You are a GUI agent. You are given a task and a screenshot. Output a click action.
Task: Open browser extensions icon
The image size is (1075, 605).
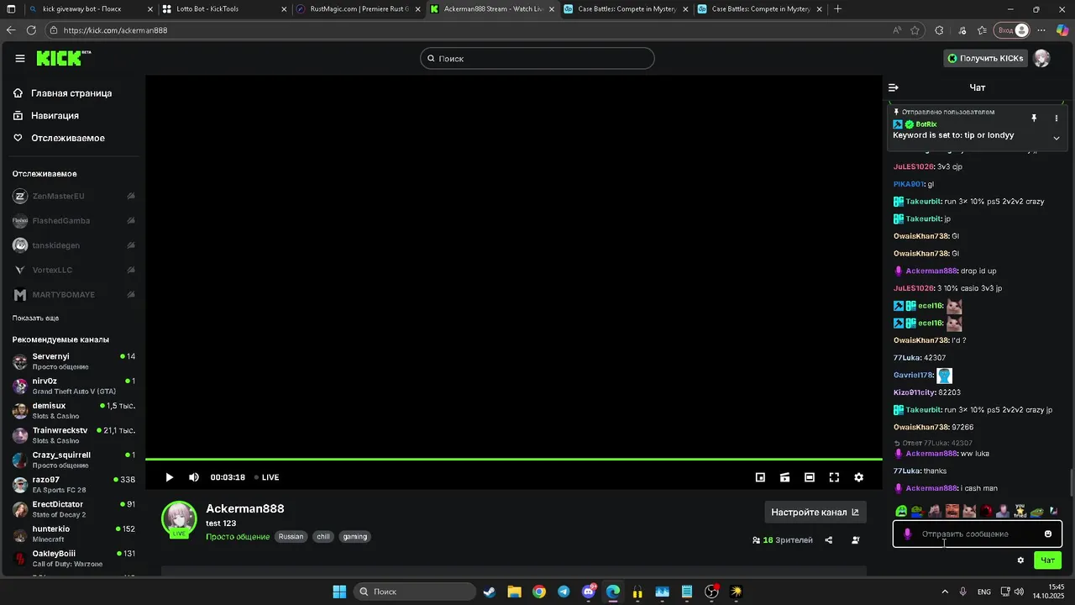click(939, 30)
